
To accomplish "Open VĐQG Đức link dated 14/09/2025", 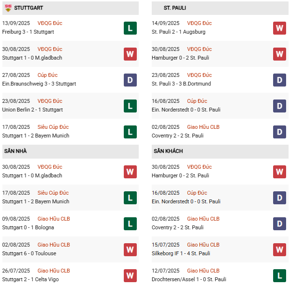I will [x=199, y=23].
